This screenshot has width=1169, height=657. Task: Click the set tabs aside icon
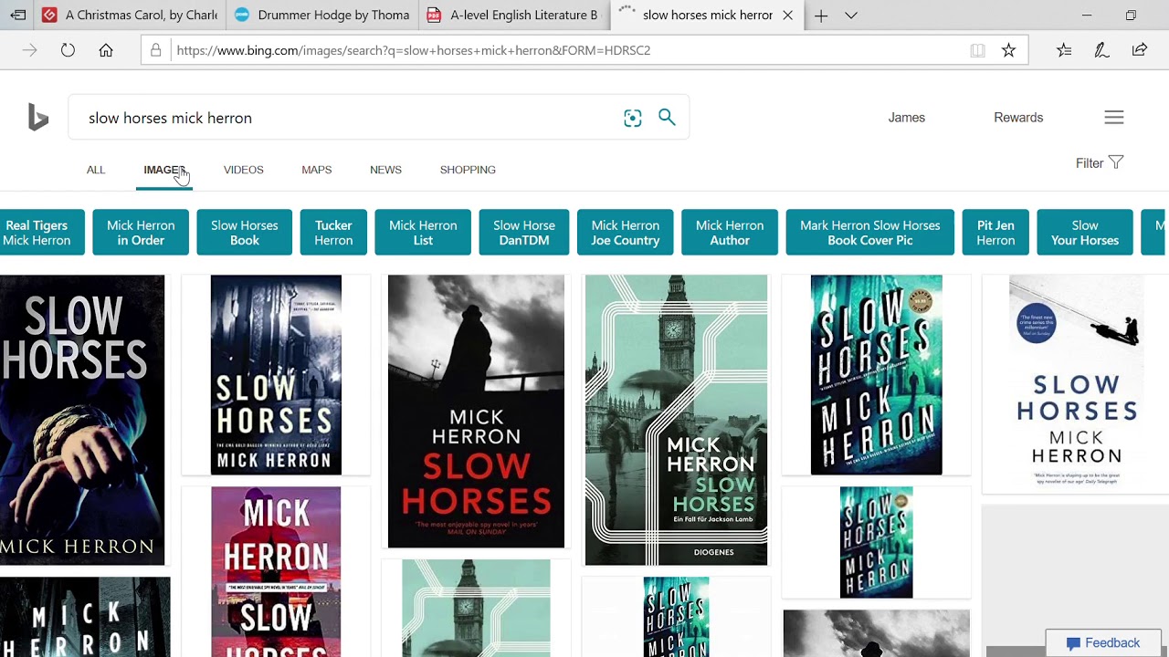point(17,16)
